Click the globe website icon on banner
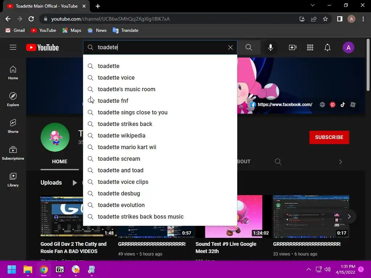This screenshot has height=278, width=371. point(322,105)
